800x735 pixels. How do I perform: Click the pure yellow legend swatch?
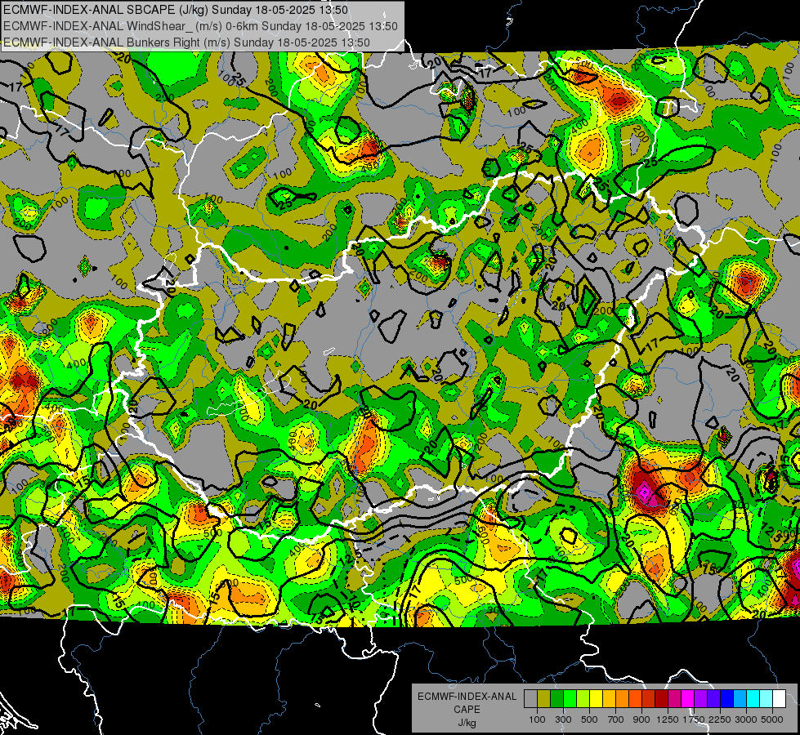[597, 698]
